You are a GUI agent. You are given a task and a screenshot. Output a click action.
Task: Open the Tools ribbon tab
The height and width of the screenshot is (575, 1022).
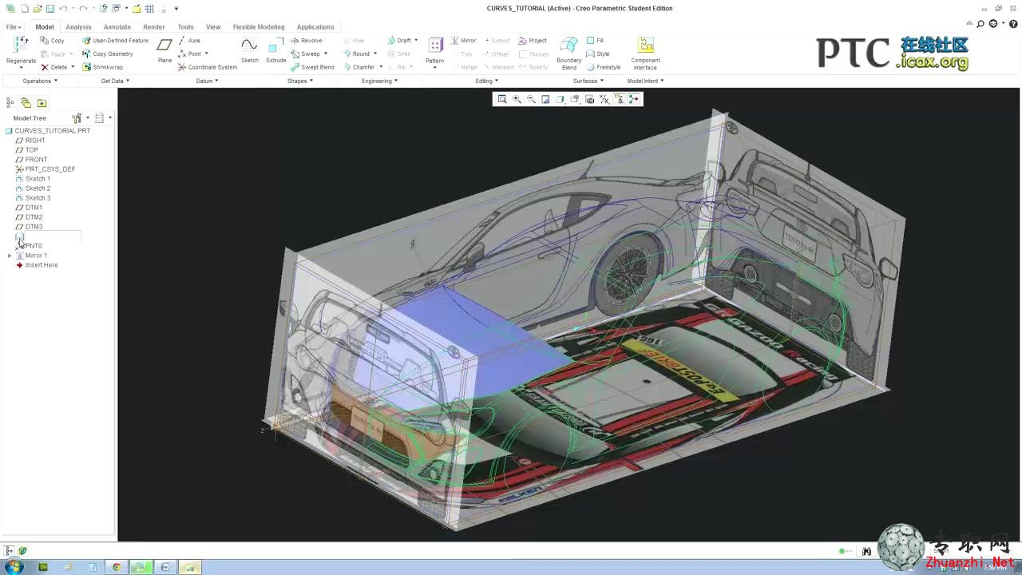[x=185, y=27]
